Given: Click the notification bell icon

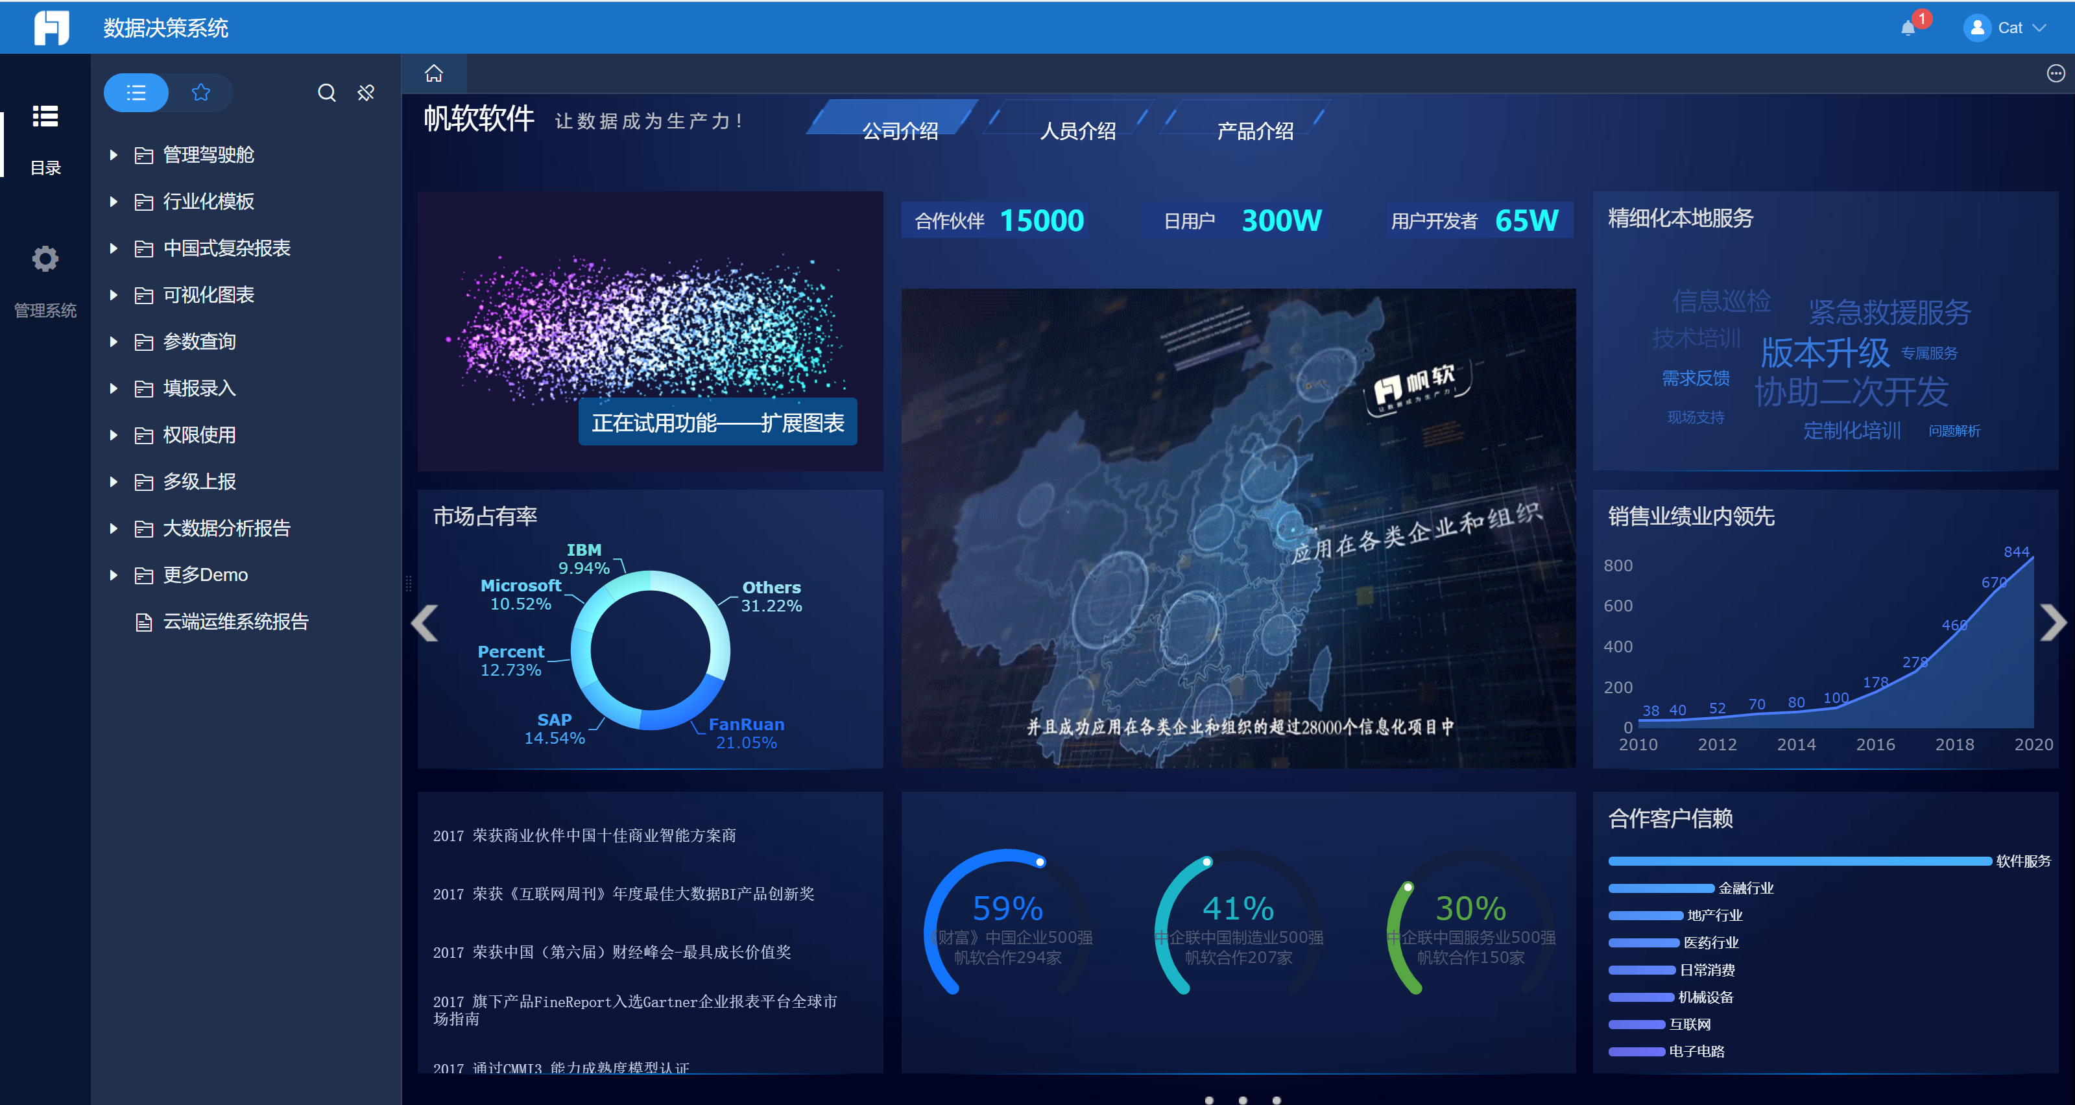Looking at the screenshot, I should 1908,28.
